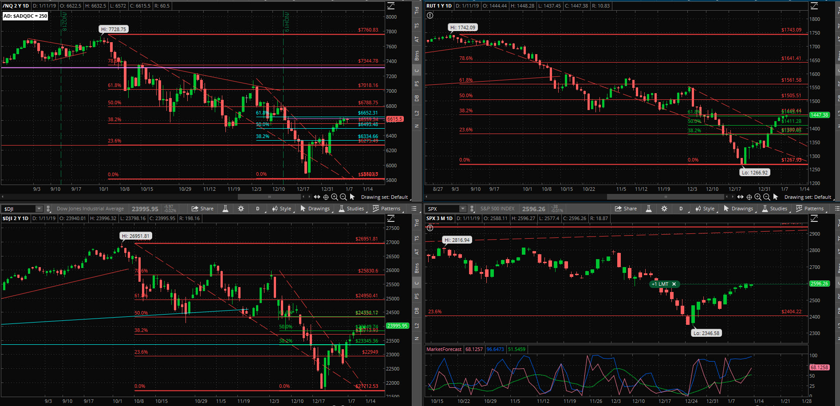This screenshot has width=840, height=406.
Task: Click the $DJI symbol input field
Action: pos(19,209)
